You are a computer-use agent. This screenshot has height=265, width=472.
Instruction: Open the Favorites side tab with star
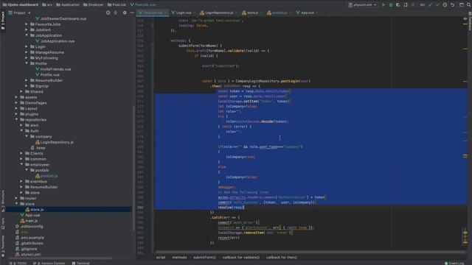(x=3, y=247)
